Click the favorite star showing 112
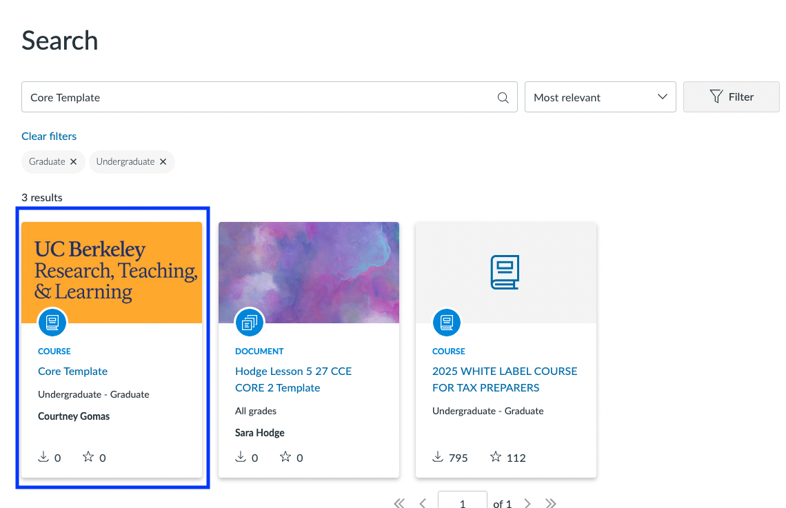This screenshot has height=508, width=786. click(x=496, y=457)
